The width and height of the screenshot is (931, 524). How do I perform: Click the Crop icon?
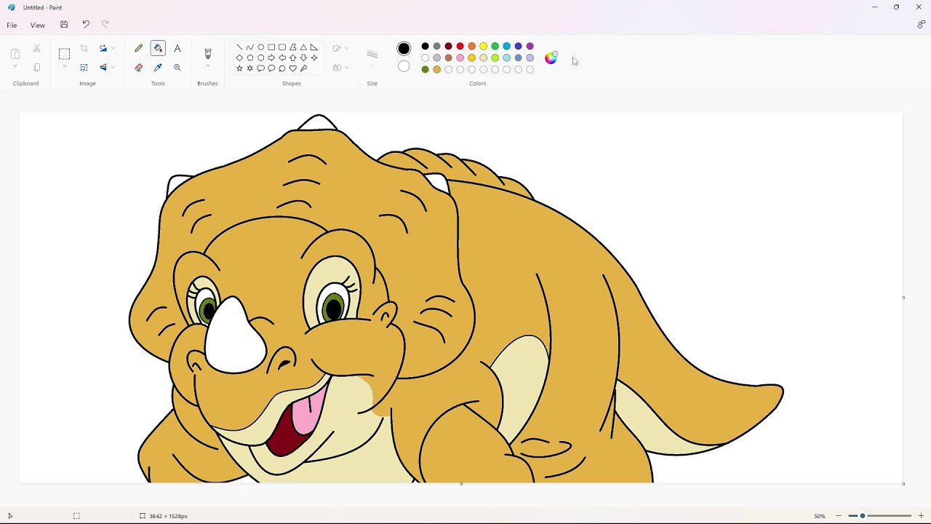pyautogui.click(x=84, y=48)
